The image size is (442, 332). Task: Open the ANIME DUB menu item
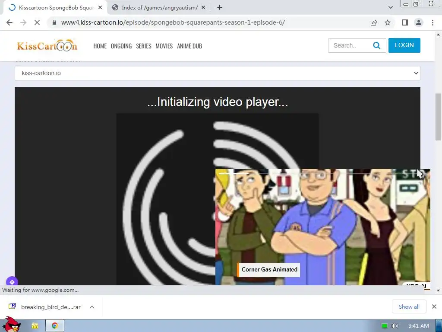[189, 46]
